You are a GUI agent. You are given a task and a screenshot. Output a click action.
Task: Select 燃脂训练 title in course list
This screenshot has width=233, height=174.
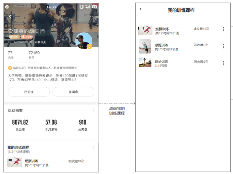click(x=162, y=29)
